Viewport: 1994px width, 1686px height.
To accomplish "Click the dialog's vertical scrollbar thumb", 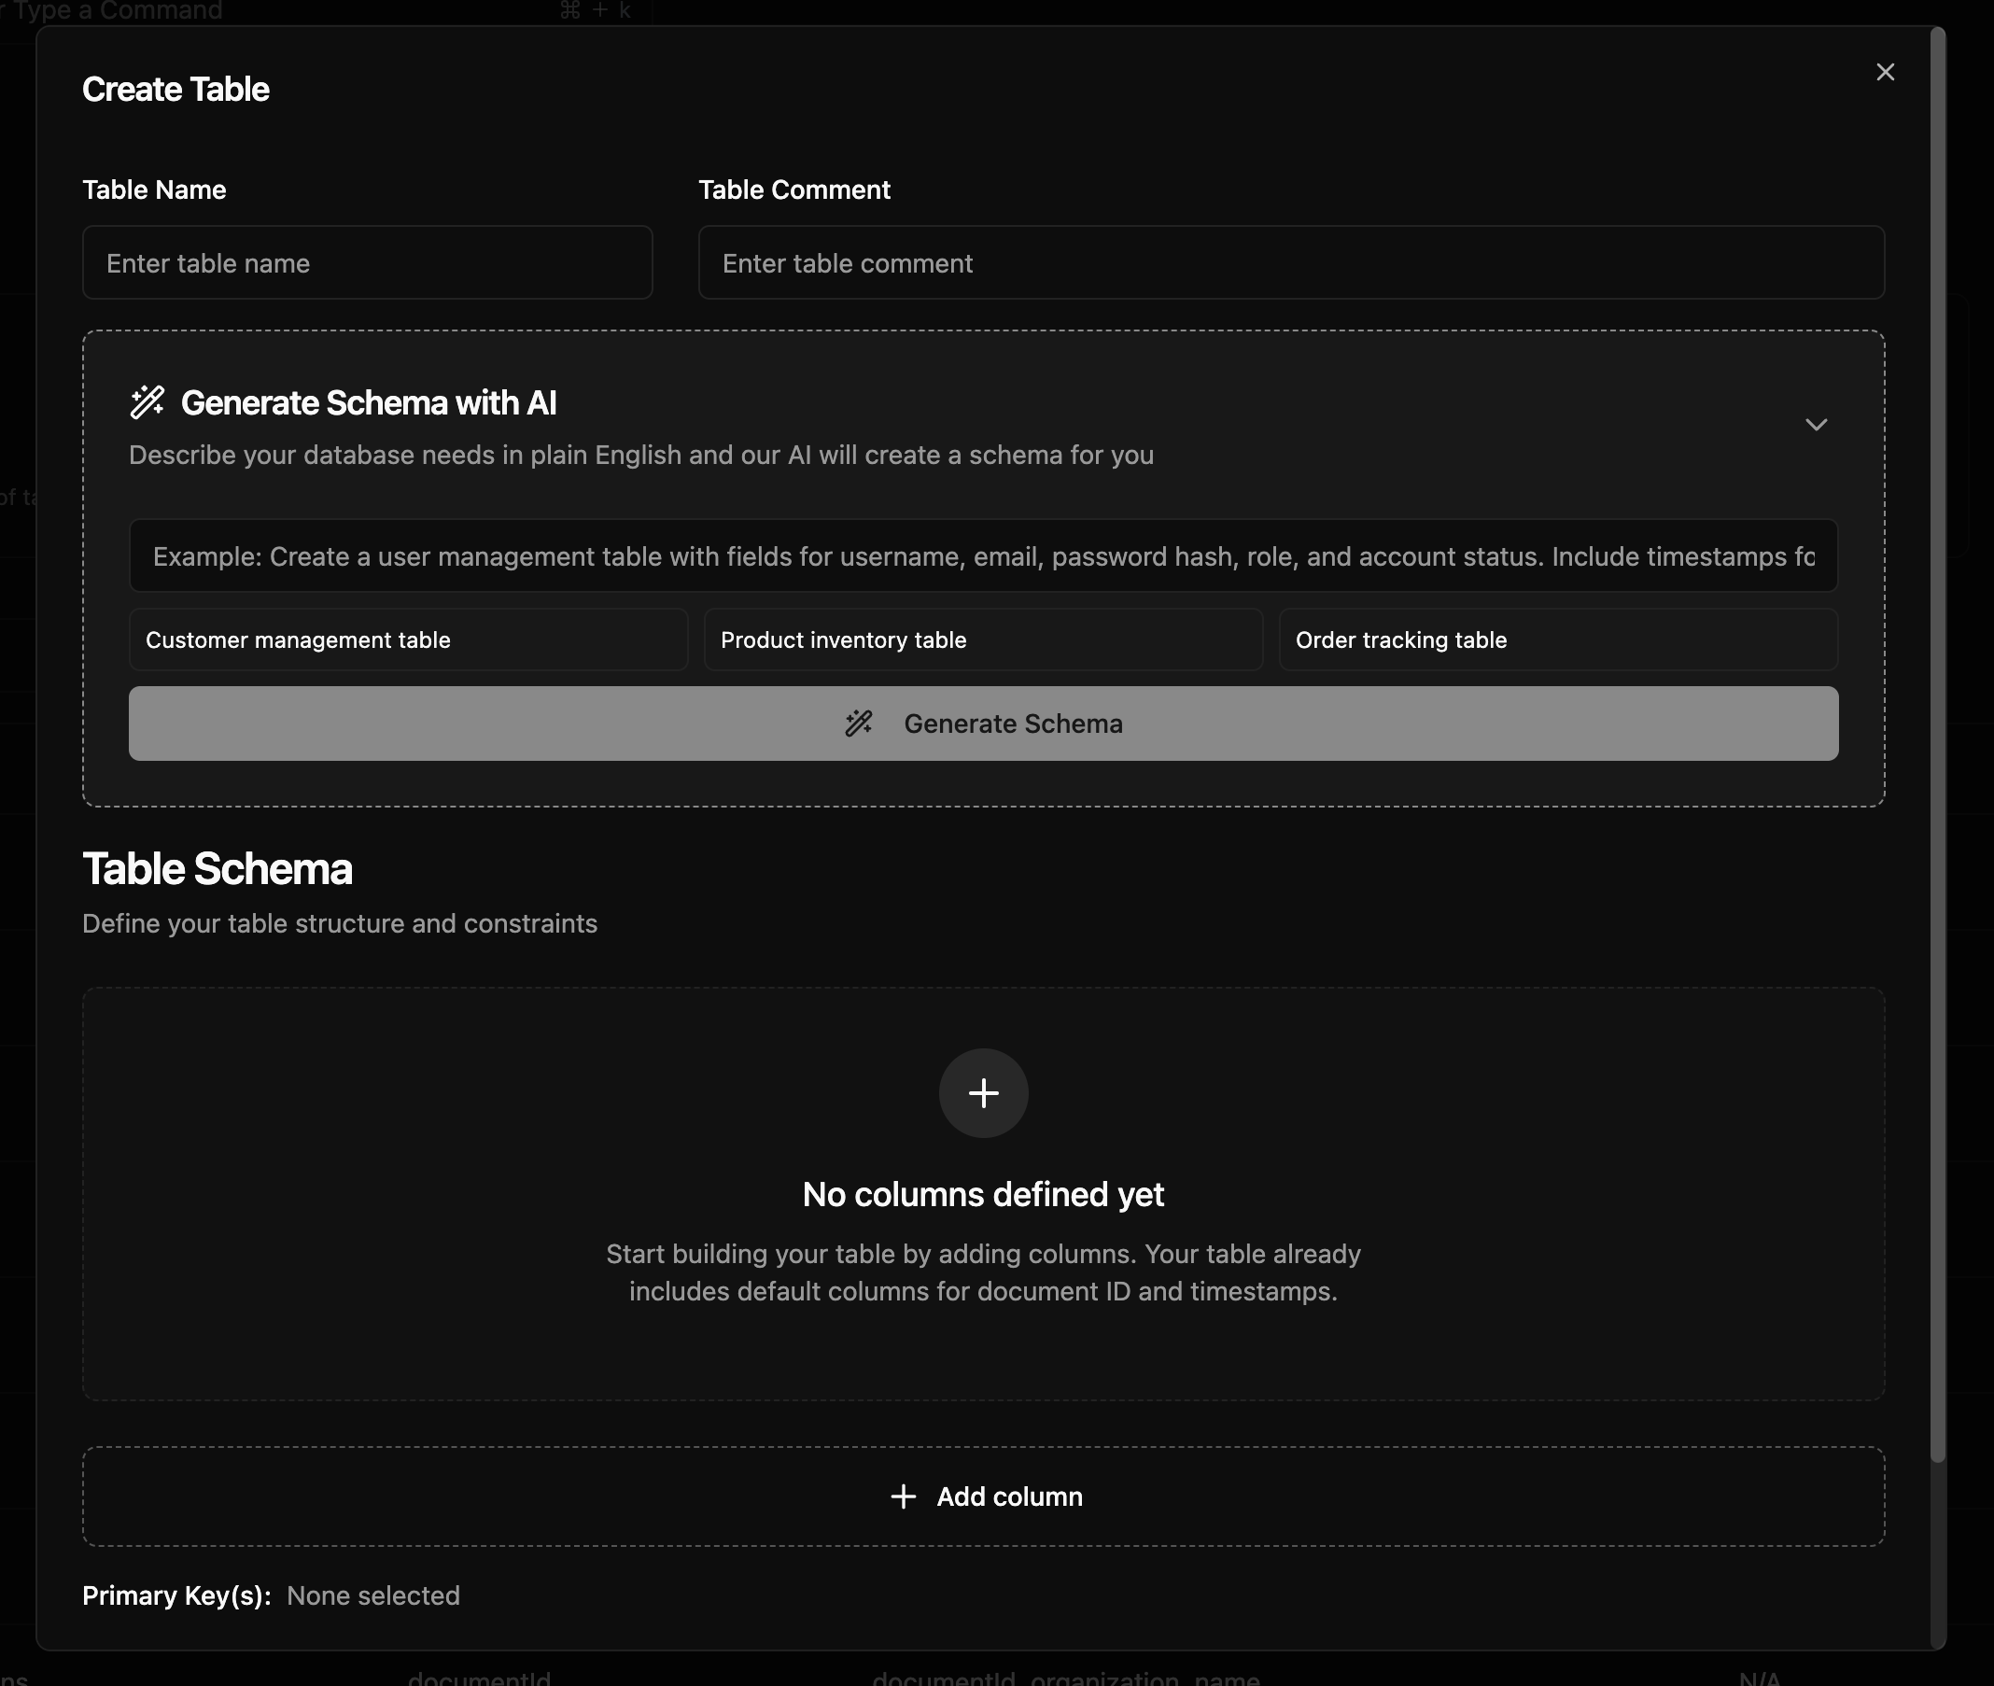I will click(x=1938, y=746).
